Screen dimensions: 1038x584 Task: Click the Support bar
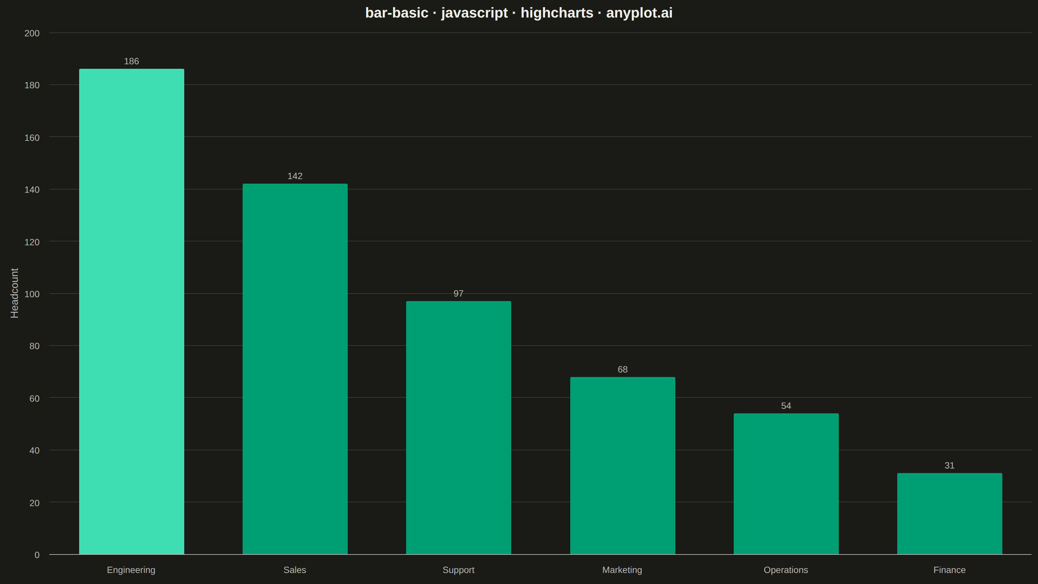459,428
